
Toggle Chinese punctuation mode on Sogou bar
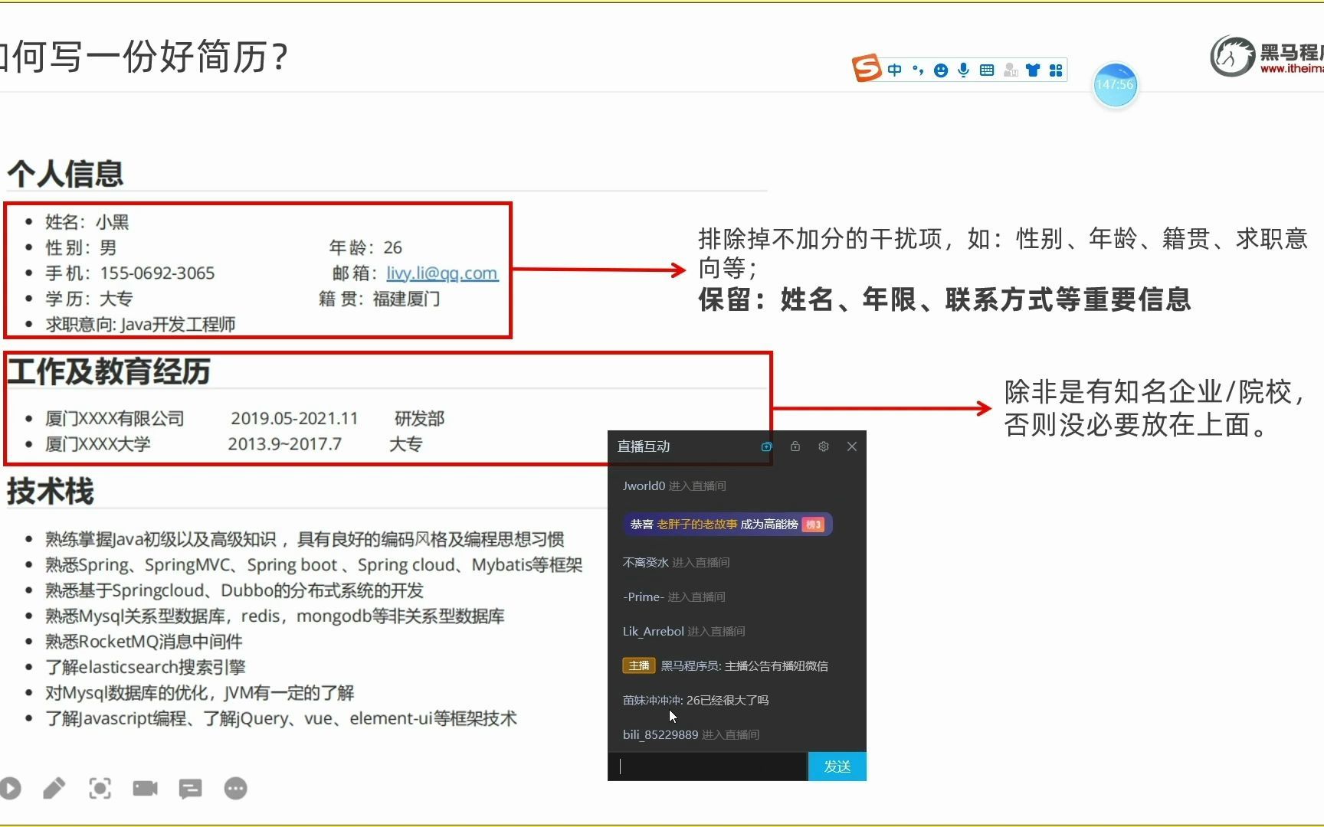pyautogui.click(x=918, y=70)
